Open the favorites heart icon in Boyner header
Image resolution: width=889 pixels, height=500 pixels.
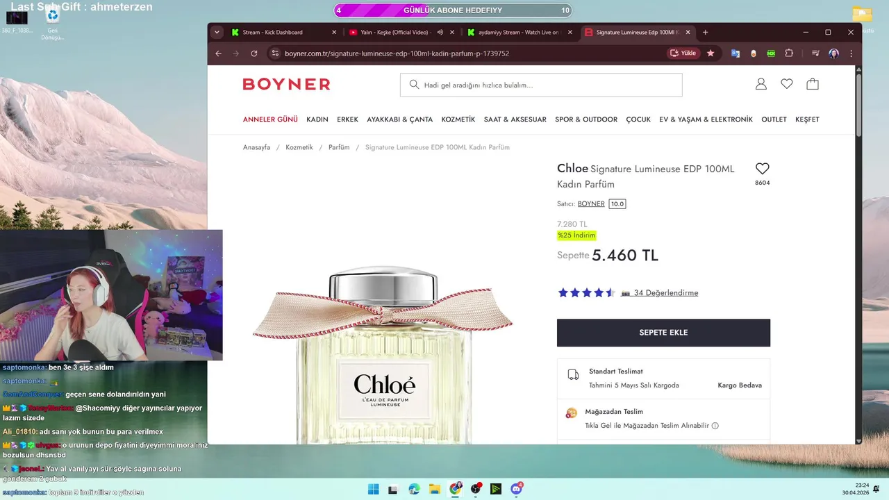(786, 84)
